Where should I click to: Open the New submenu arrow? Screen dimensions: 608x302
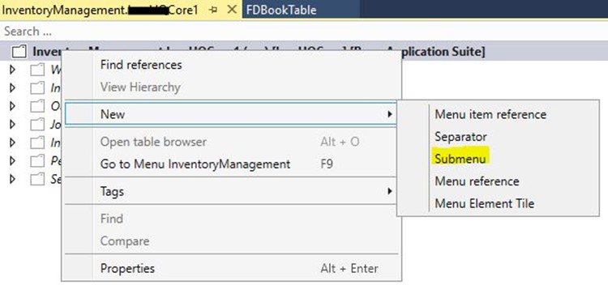389,114
